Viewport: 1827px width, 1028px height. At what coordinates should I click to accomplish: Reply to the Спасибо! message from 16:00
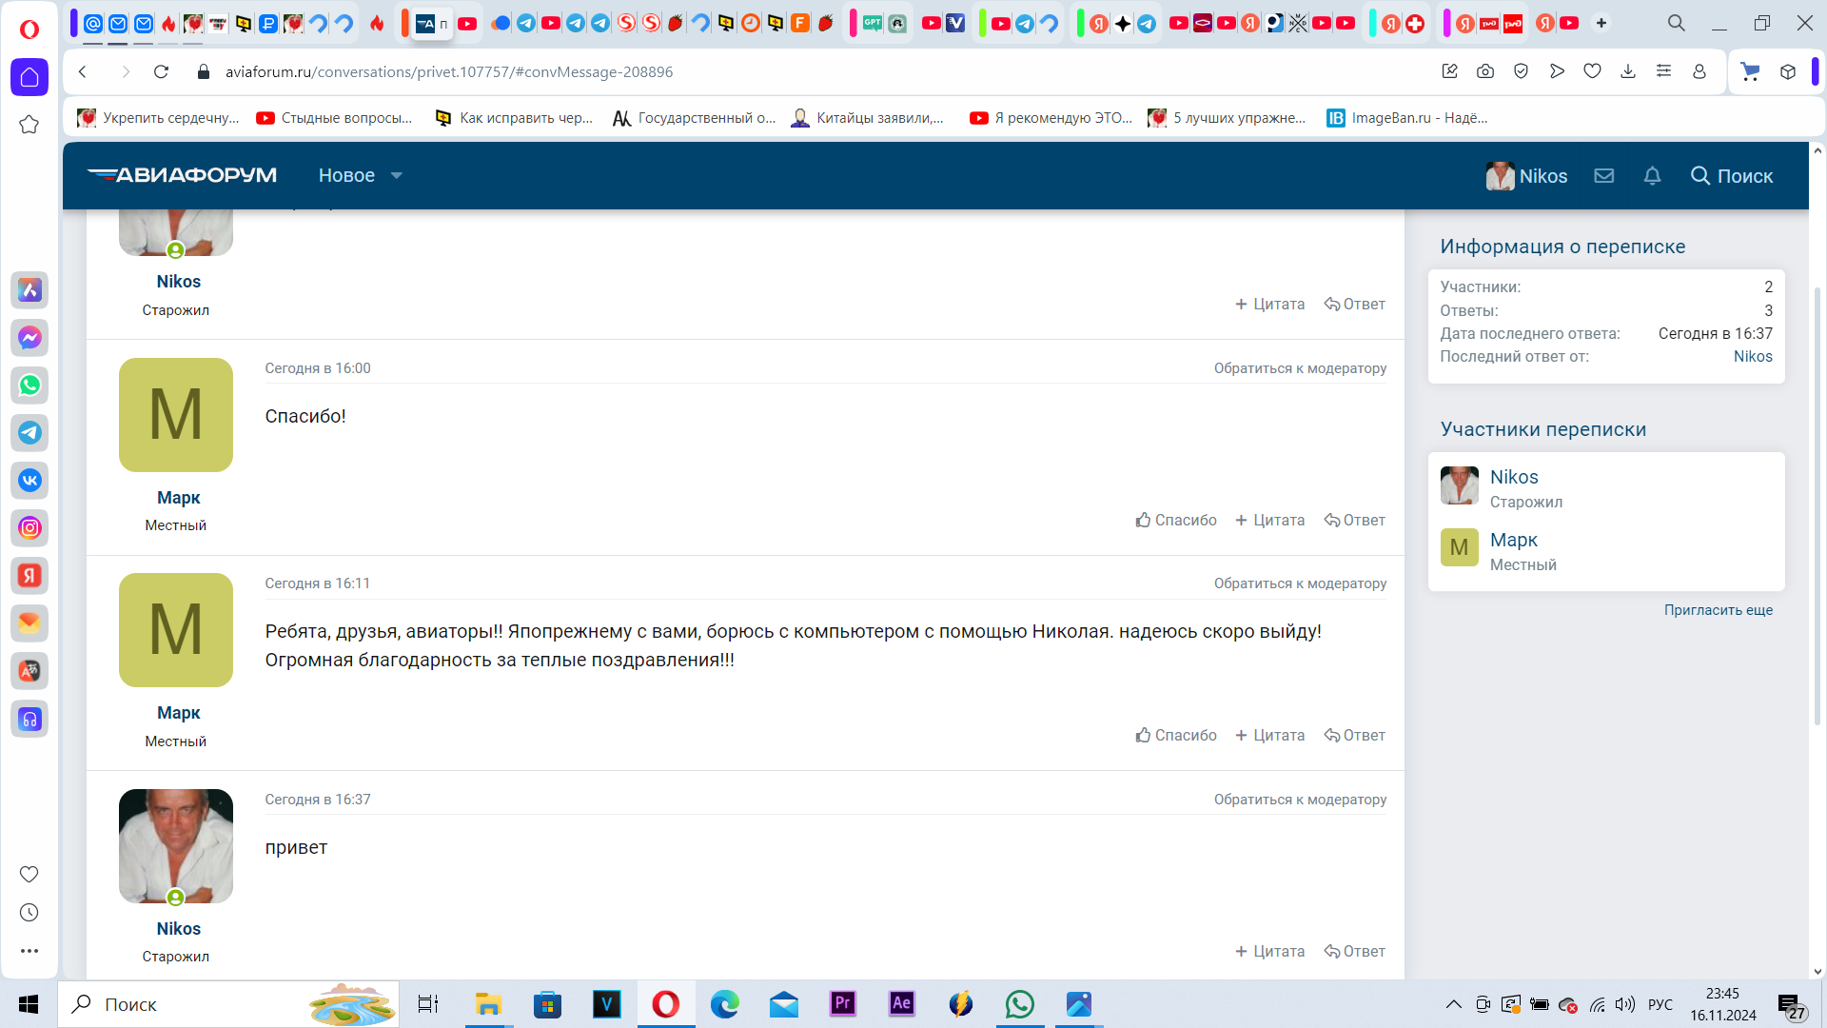pos(1354,520)
